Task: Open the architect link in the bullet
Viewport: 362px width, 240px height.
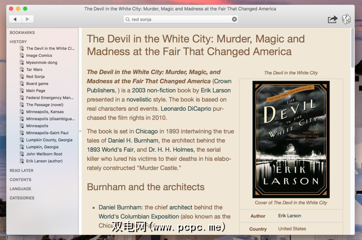Action: point(181,207)
